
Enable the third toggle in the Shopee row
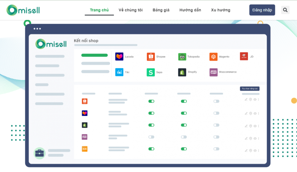[x=216, y=101]
